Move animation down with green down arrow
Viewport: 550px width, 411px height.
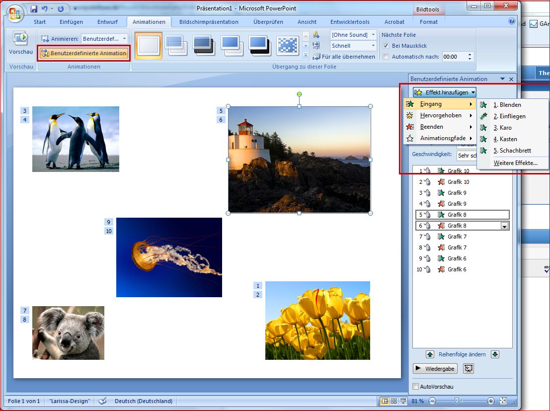point(495,354)
